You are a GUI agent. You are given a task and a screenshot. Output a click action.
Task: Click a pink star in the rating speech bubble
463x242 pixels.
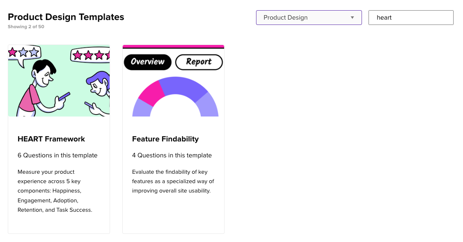12,52
